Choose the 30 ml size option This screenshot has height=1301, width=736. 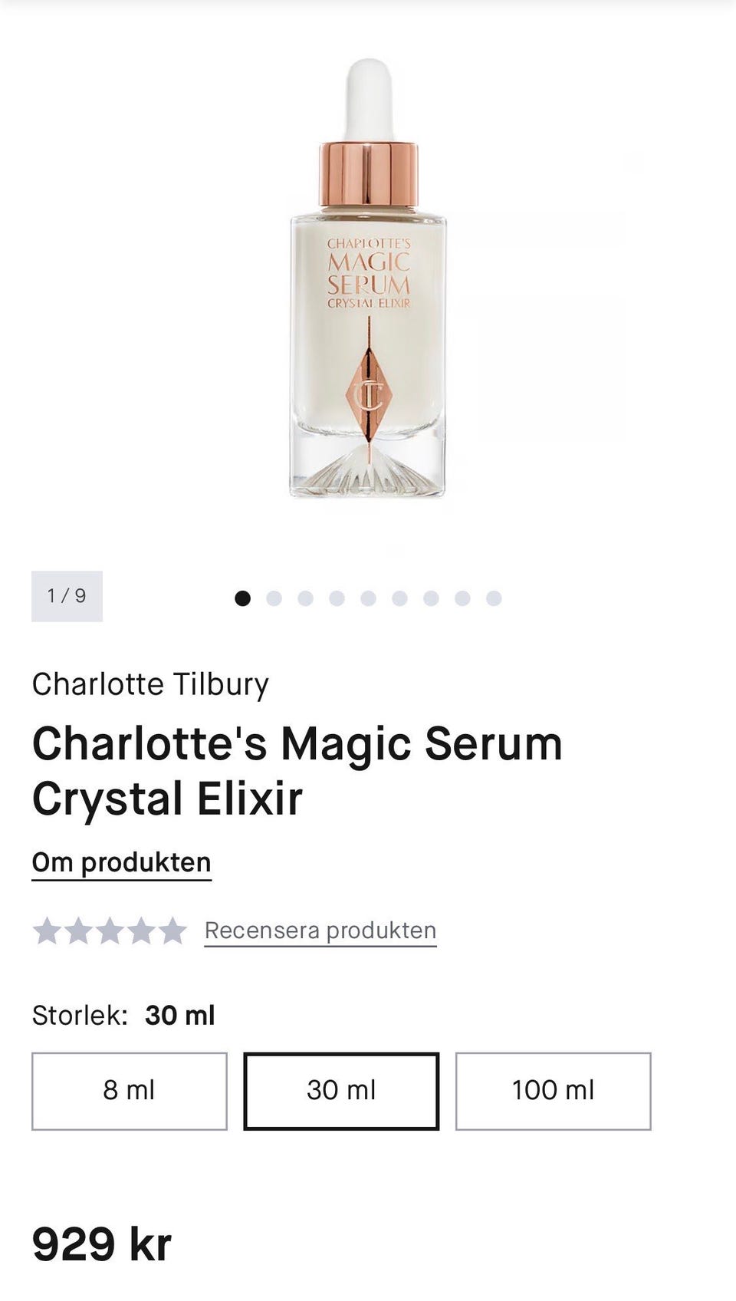(341, 1091)
